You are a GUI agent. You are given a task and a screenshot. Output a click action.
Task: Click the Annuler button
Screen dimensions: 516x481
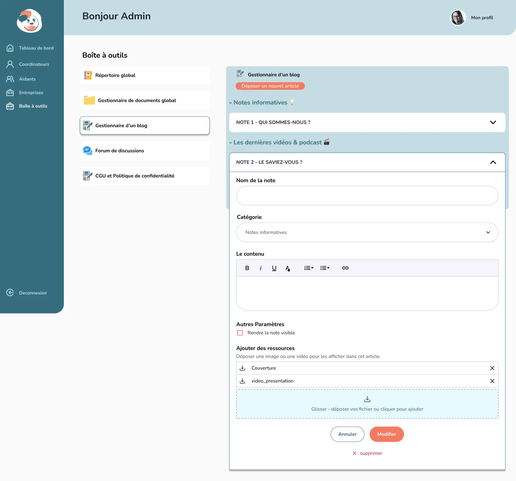(x=347, y=434)
